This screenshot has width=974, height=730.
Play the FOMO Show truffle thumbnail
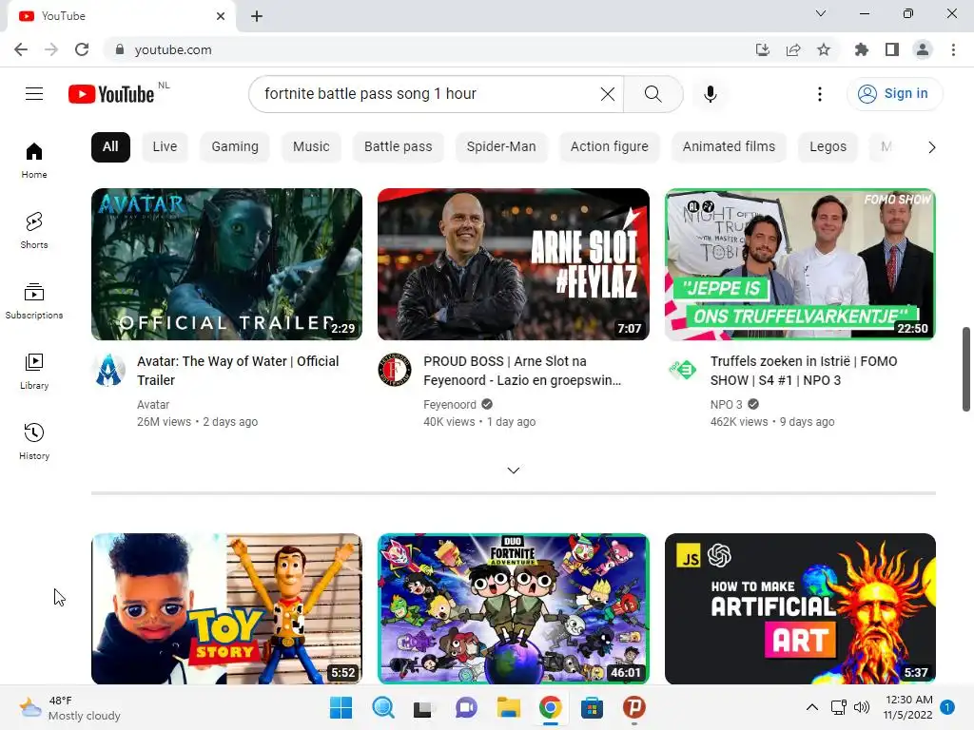coord(800,264)
